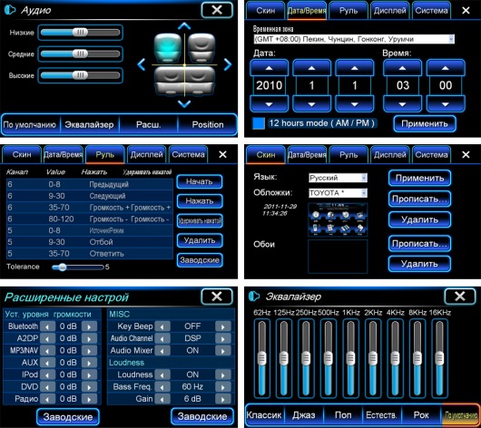Select the front-left seat balance icon
The image size is (481, 428).
(168, 48)
